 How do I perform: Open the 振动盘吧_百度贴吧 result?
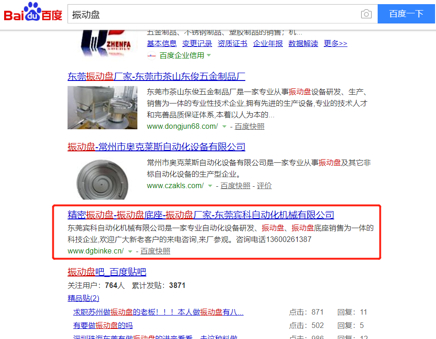tap(107, 272)
